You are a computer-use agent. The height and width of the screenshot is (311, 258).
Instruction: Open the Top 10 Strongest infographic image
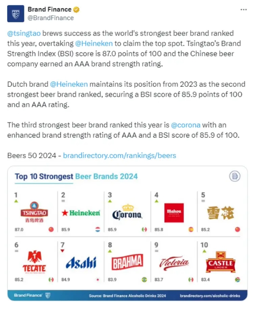(127, 233)
